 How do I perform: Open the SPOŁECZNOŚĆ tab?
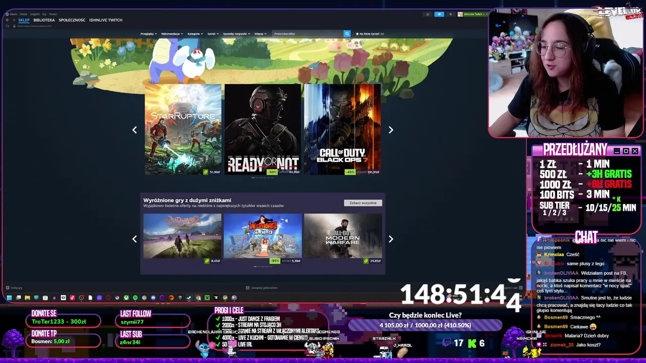point(72,20)
